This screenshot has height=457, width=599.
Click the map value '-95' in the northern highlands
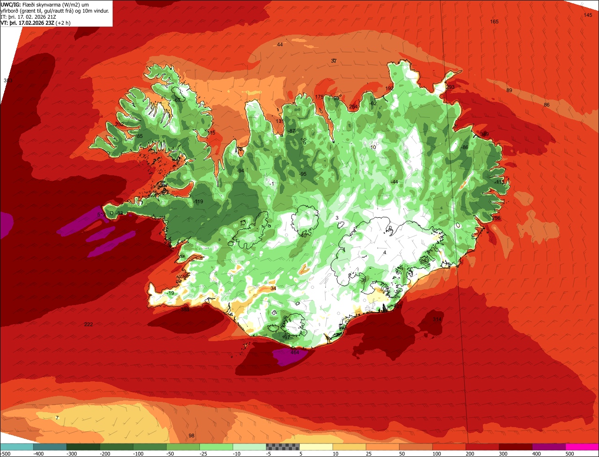(x=303, y=174)
